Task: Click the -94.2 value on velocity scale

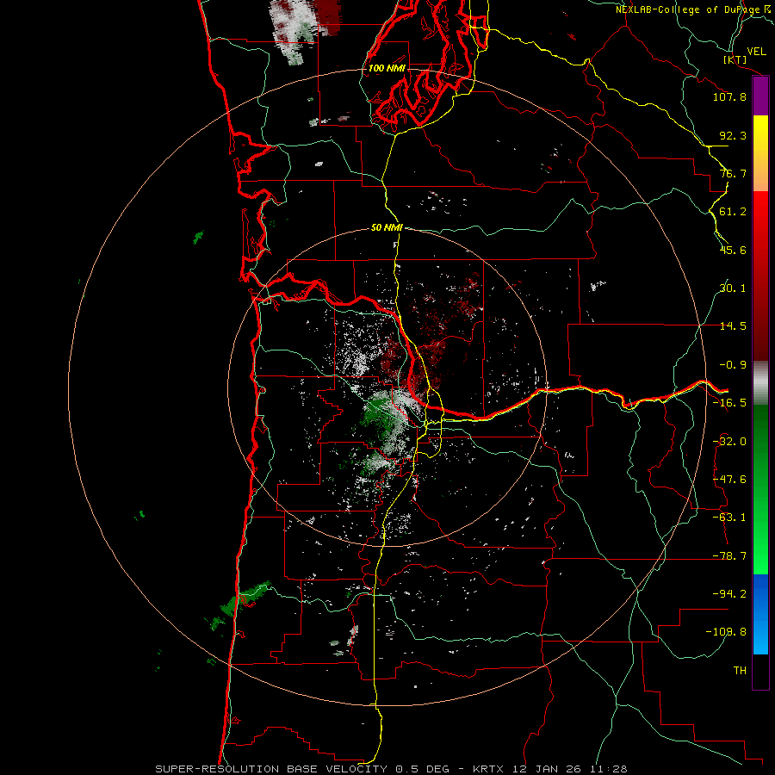Action: pos(729,594)
